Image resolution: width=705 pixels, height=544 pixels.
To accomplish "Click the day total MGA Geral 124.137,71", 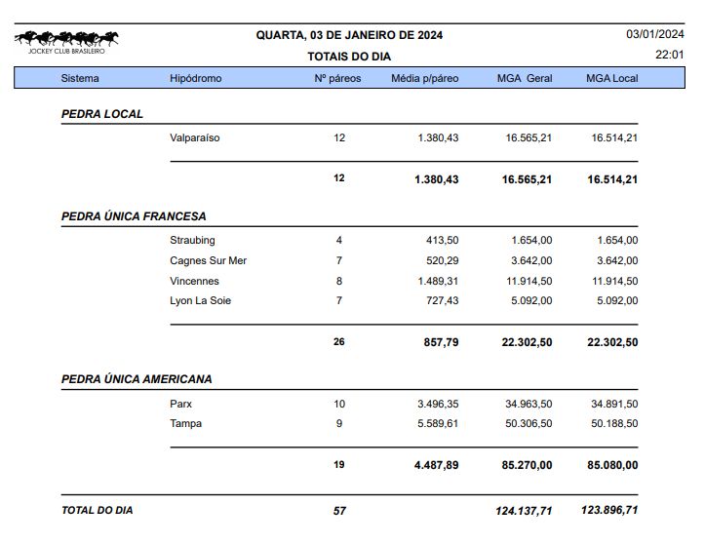I will pyautogui.click(x=524, y=511).
